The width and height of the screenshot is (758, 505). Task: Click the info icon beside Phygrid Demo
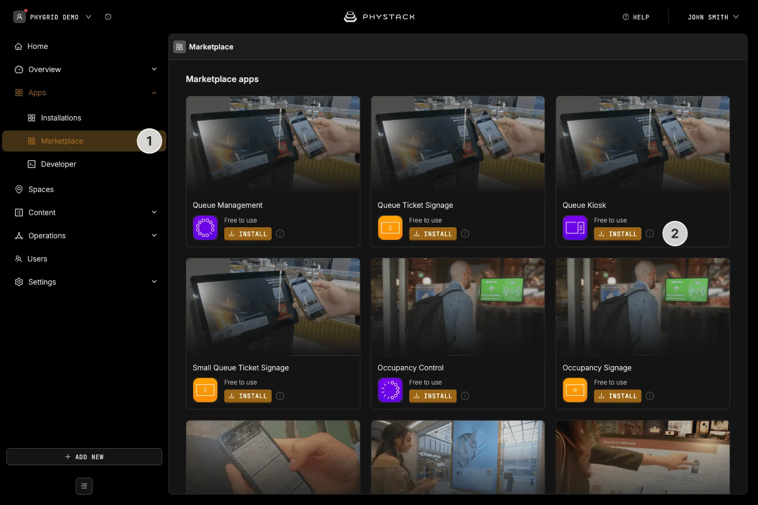point(108,17)
